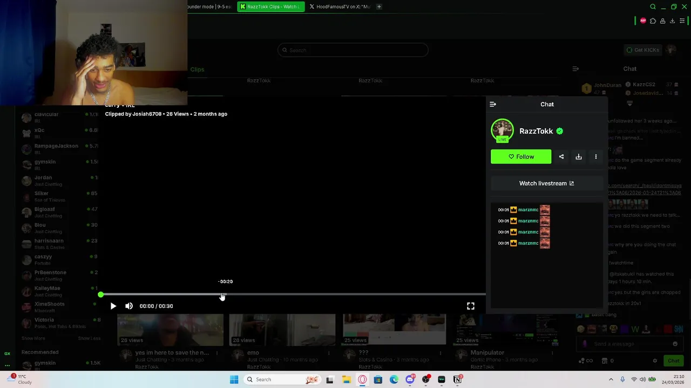The height and width of the screenshot is (388, 691).
Task: Open the clip's three-dot more options
Action: [596, 157]
